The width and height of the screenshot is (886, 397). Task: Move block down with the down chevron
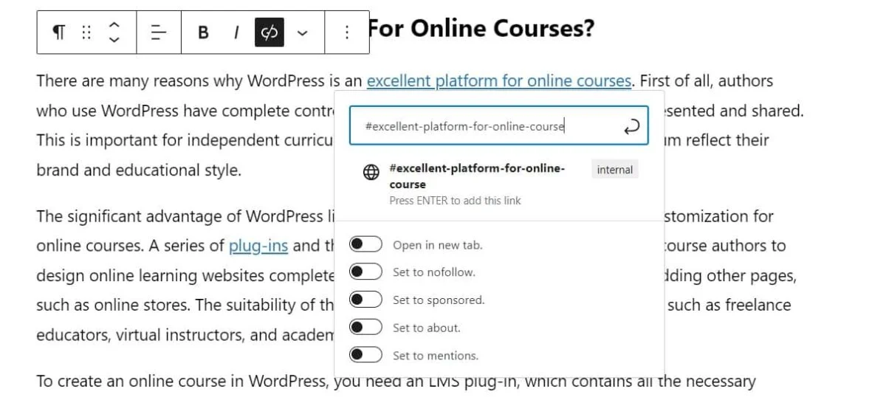coord(114,40)
